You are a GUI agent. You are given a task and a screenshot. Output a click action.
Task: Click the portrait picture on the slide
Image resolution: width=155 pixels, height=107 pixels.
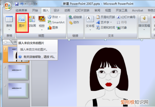pyautogui.click(x=108, y=76)
